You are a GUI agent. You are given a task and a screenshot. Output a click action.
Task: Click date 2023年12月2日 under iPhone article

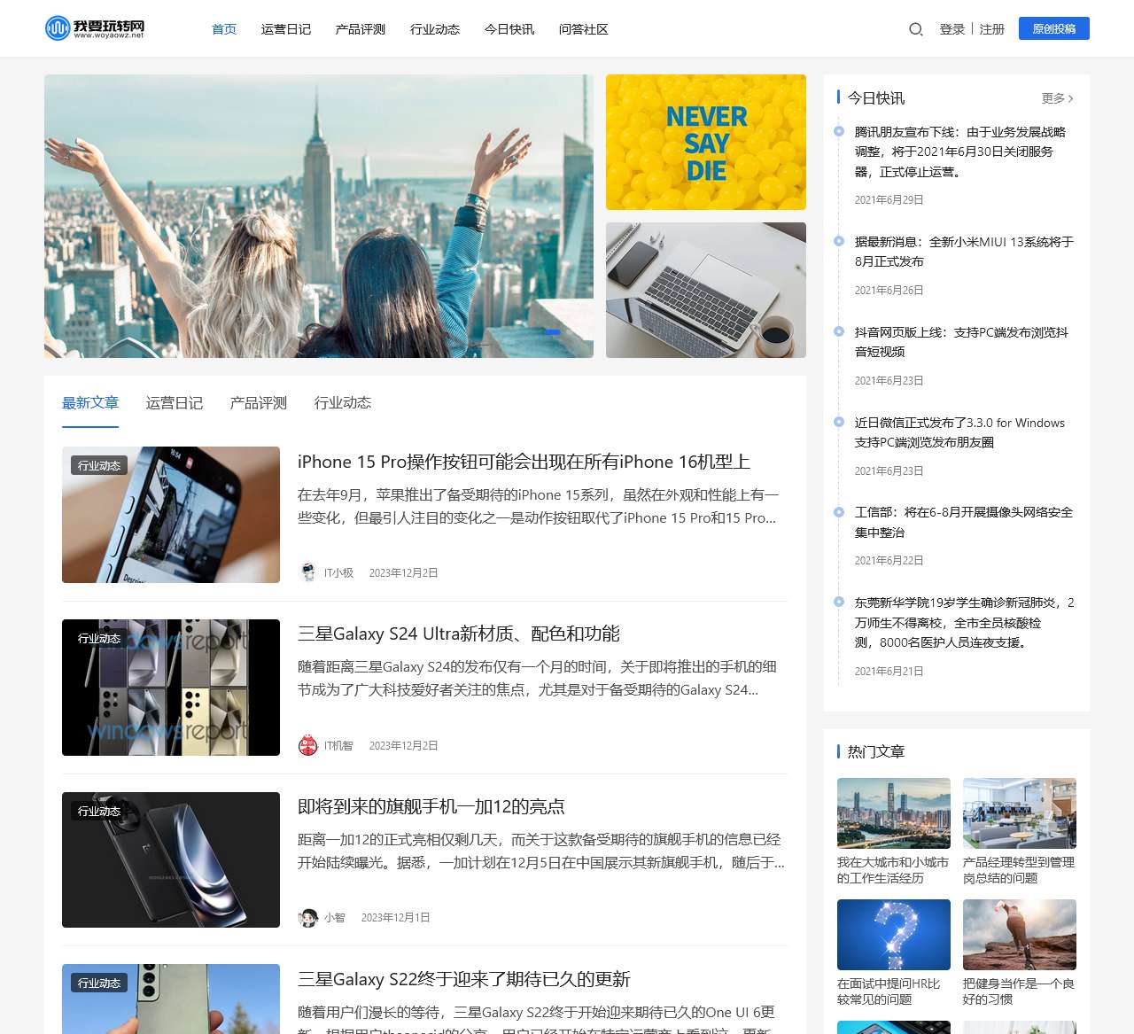[x=403, y=573]
